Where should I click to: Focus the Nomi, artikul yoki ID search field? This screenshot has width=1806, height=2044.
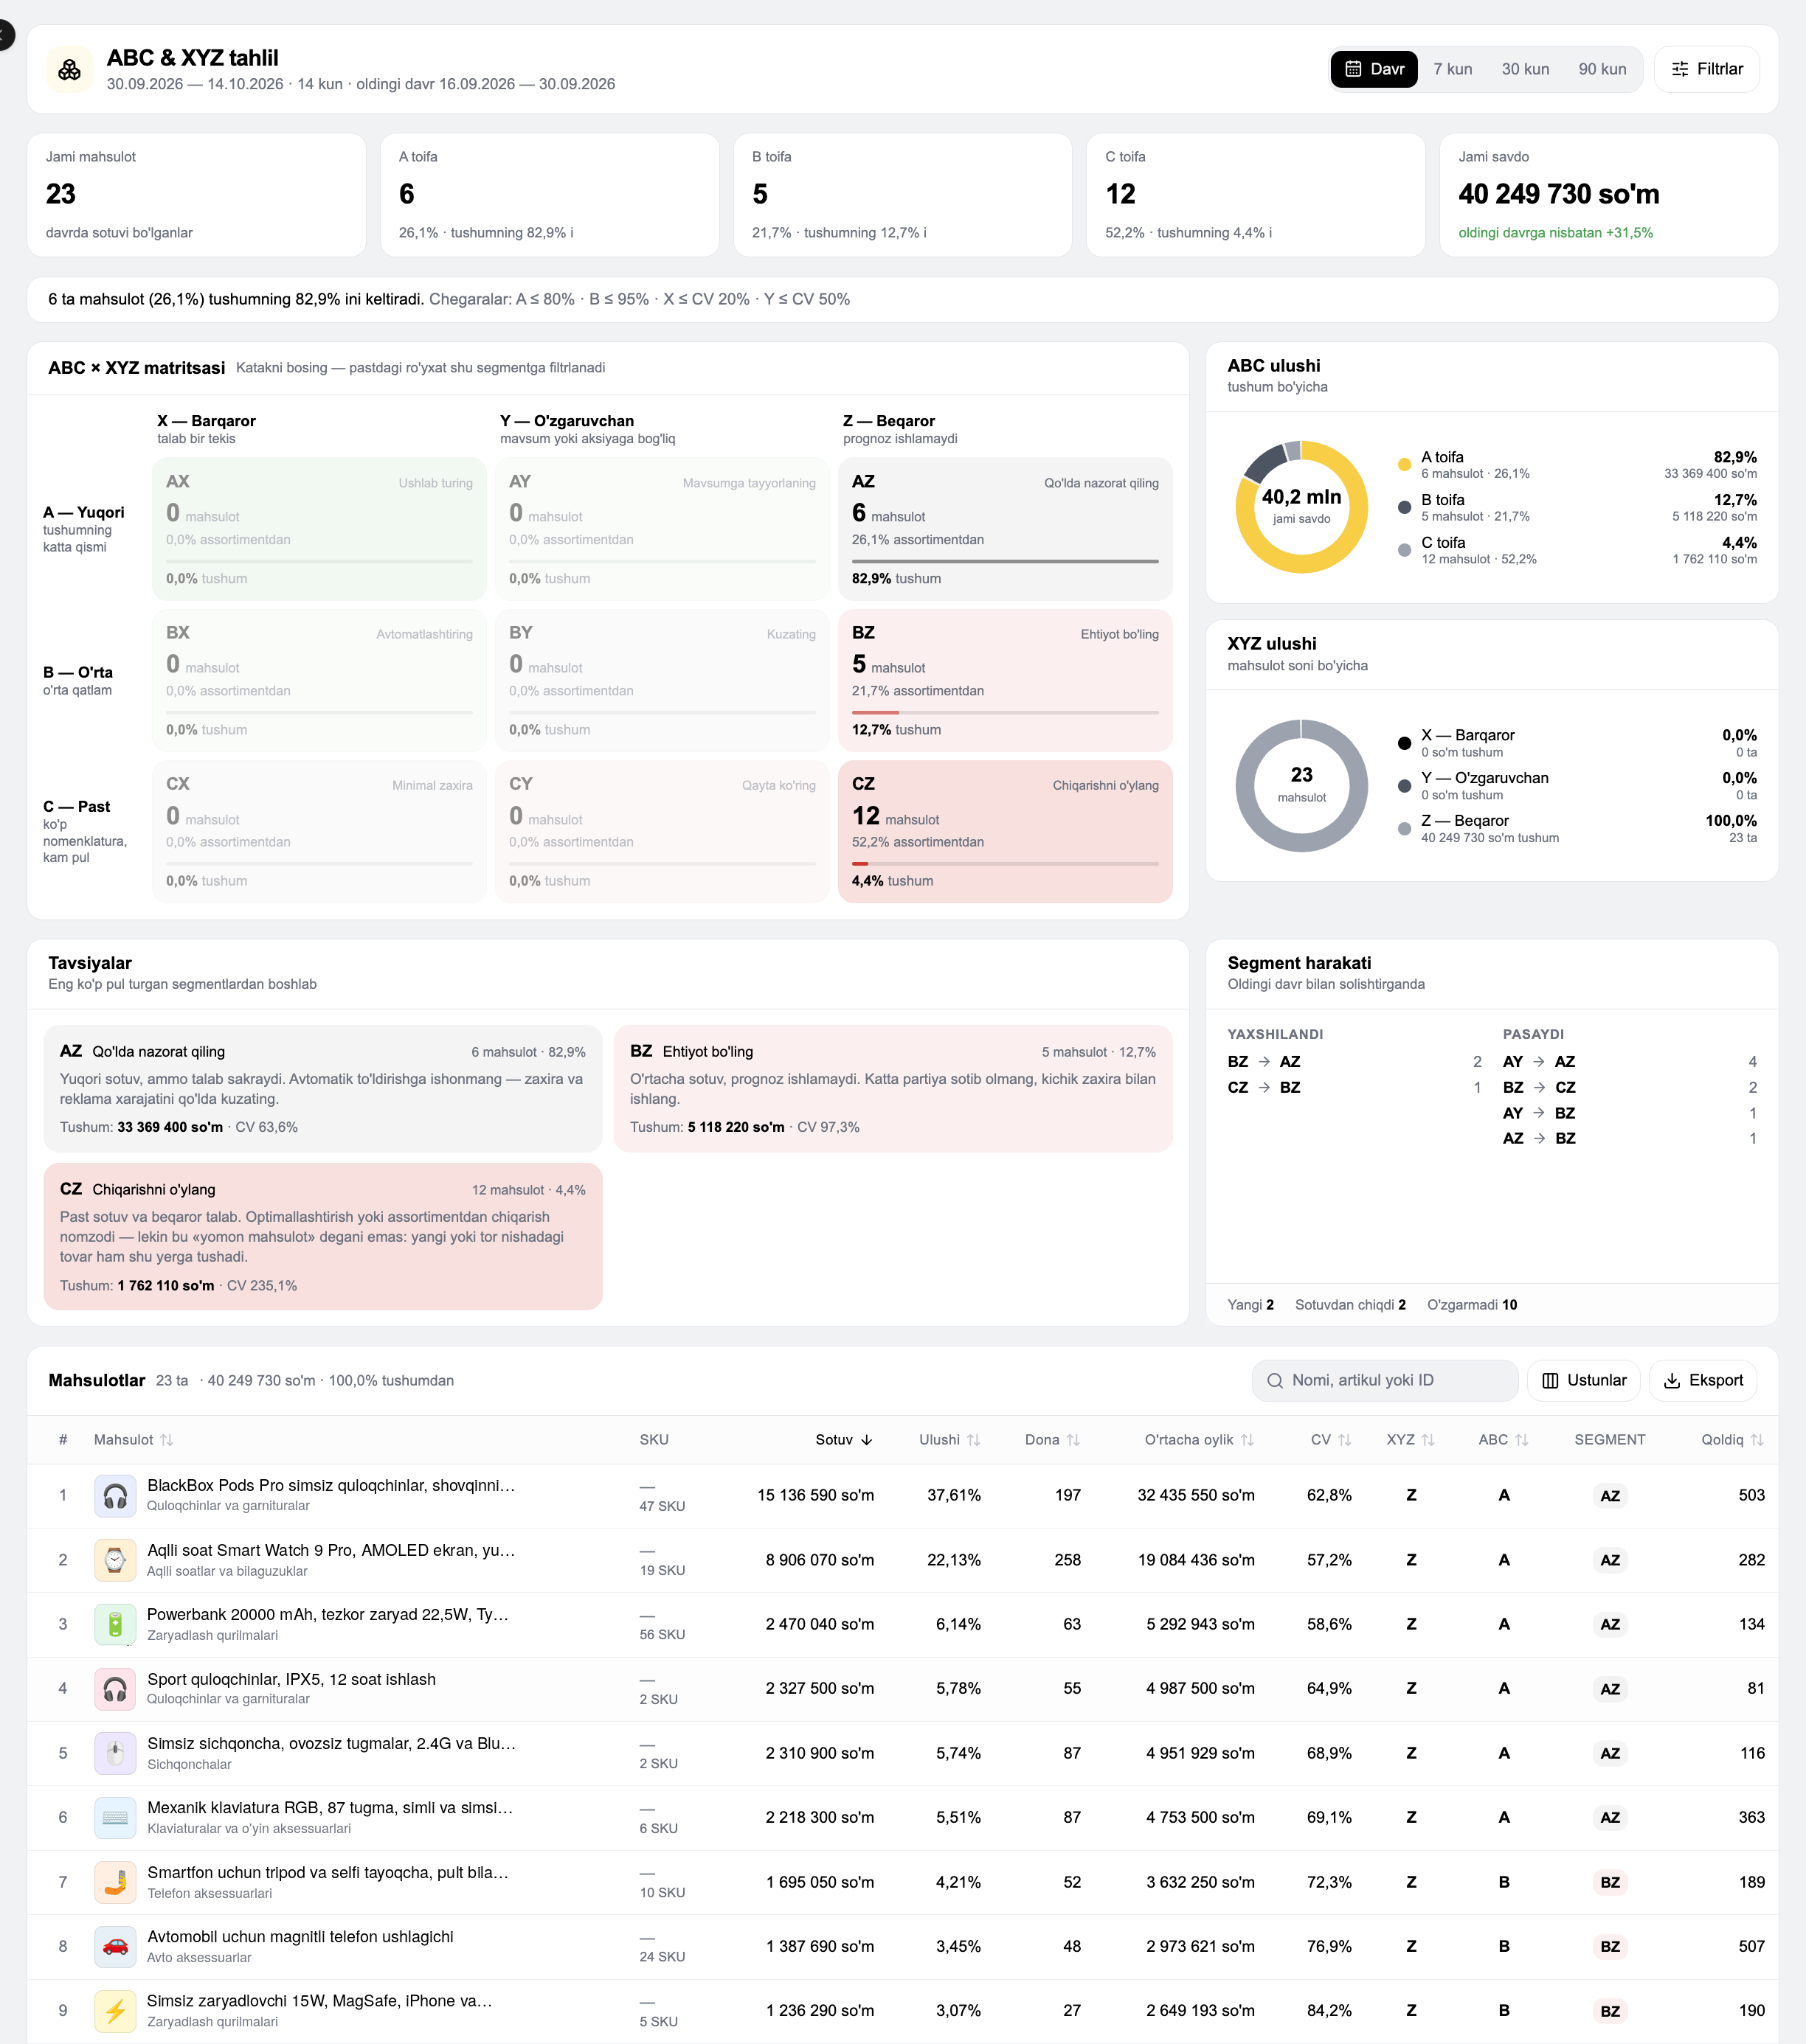tap(1385, 1380)
